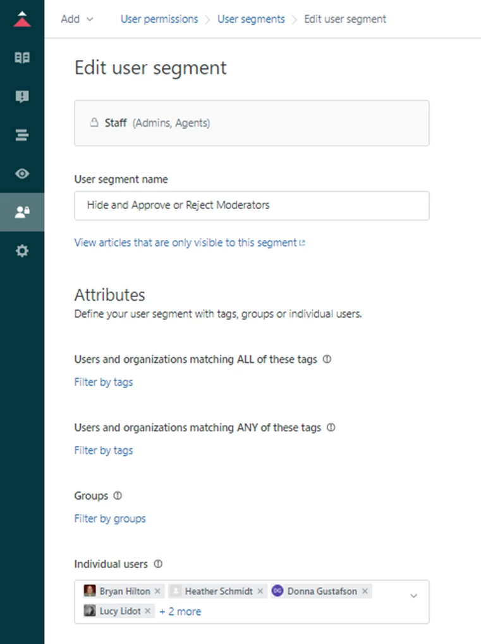
Task: Click the Heather Schmidt user tag
Action: coord(217,591)
